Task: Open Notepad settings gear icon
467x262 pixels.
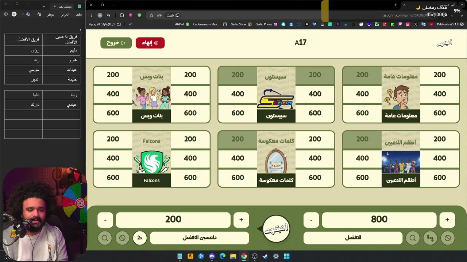Action: click(x=6, y=14)
